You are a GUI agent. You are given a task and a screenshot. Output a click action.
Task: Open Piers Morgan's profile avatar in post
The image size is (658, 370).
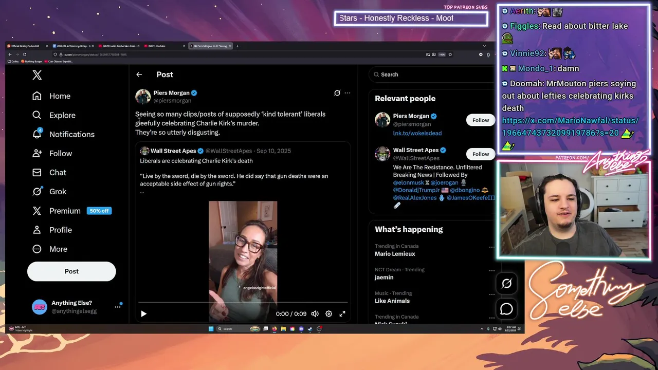coord(143,96)
